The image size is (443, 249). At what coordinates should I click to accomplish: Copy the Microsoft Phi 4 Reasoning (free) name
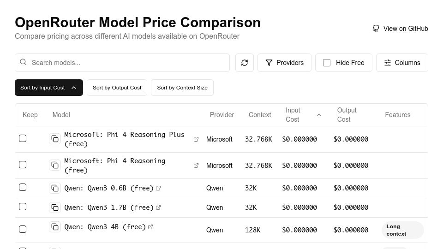click(55, 165)
